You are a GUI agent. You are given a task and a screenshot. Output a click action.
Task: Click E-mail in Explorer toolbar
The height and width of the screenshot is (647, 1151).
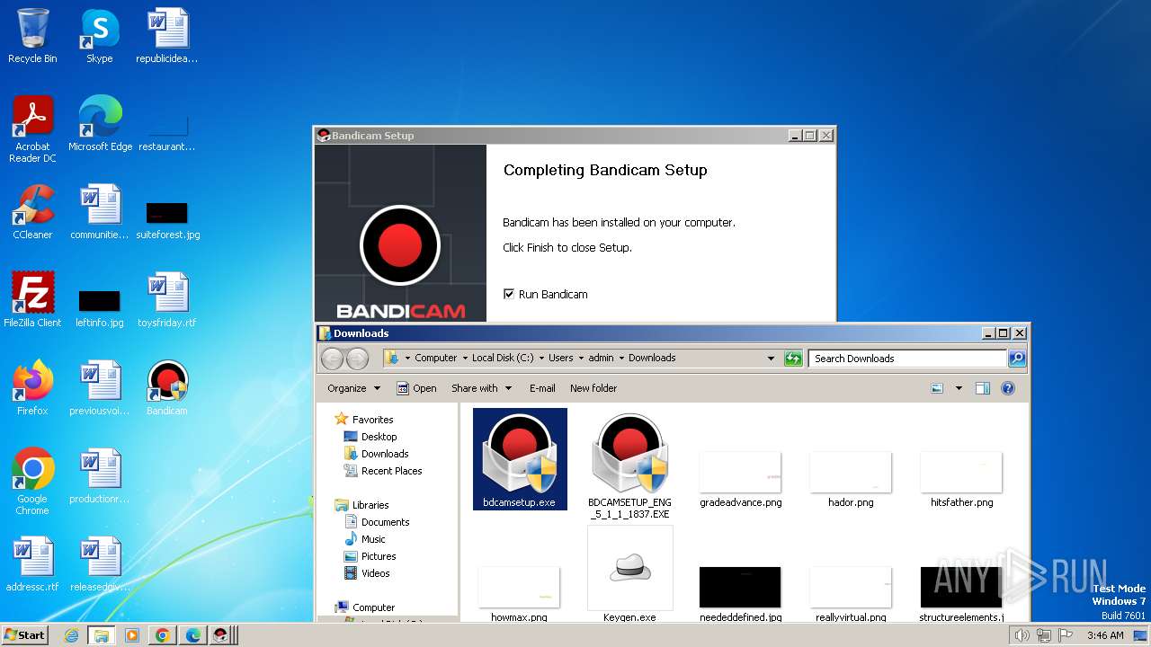click(x=542, y=388)
